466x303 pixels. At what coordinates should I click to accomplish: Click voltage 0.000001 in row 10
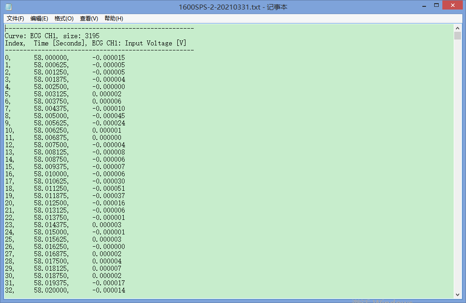[107, 130]
